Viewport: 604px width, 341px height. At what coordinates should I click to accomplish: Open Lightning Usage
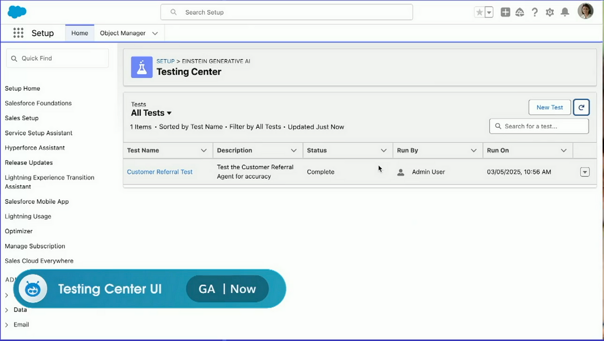28,216
